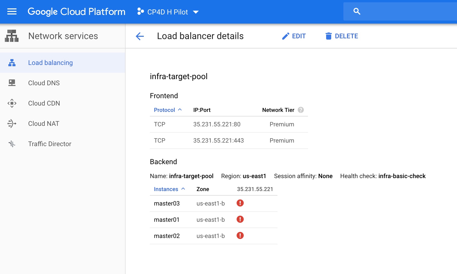
Task: Click the Cloud CDN icon
Action: pos(12,103)
